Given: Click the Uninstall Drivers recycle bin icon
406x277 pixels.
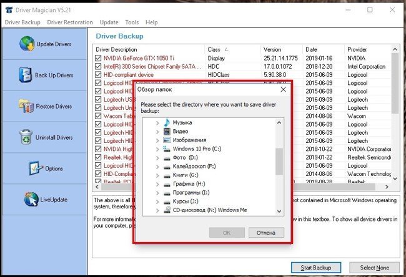Looking at the screenshot, I should (26, 137).
